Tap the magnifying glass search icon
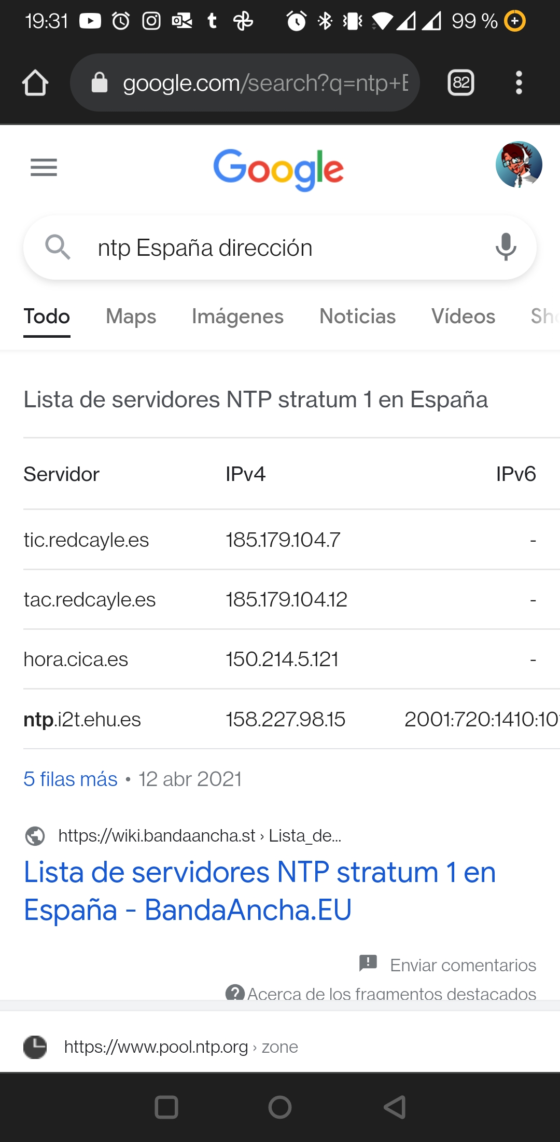 tap(58, 247)
